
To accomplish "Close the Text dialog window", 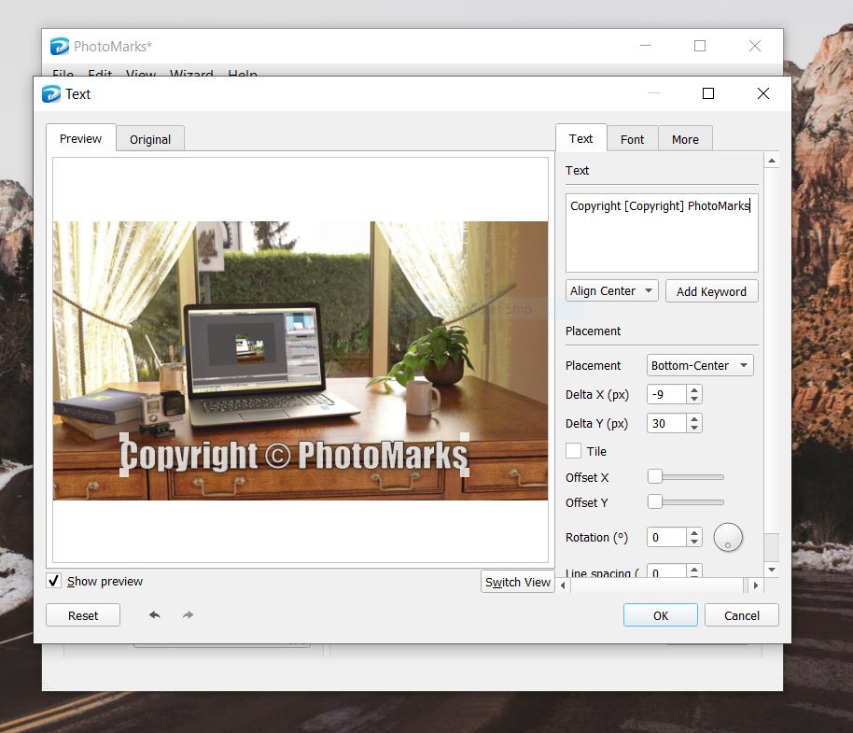I will pos(763,93).
